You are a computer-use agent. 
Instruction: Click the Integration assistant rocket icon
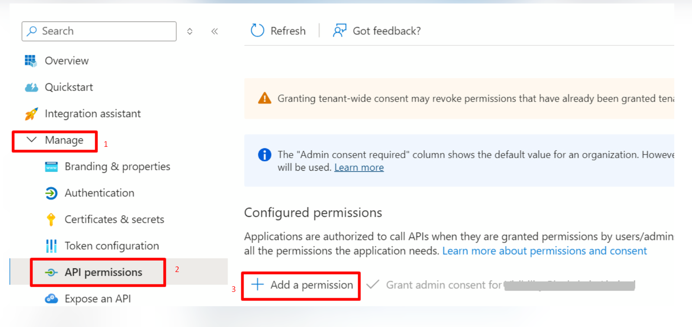click(x=31, y=114)
